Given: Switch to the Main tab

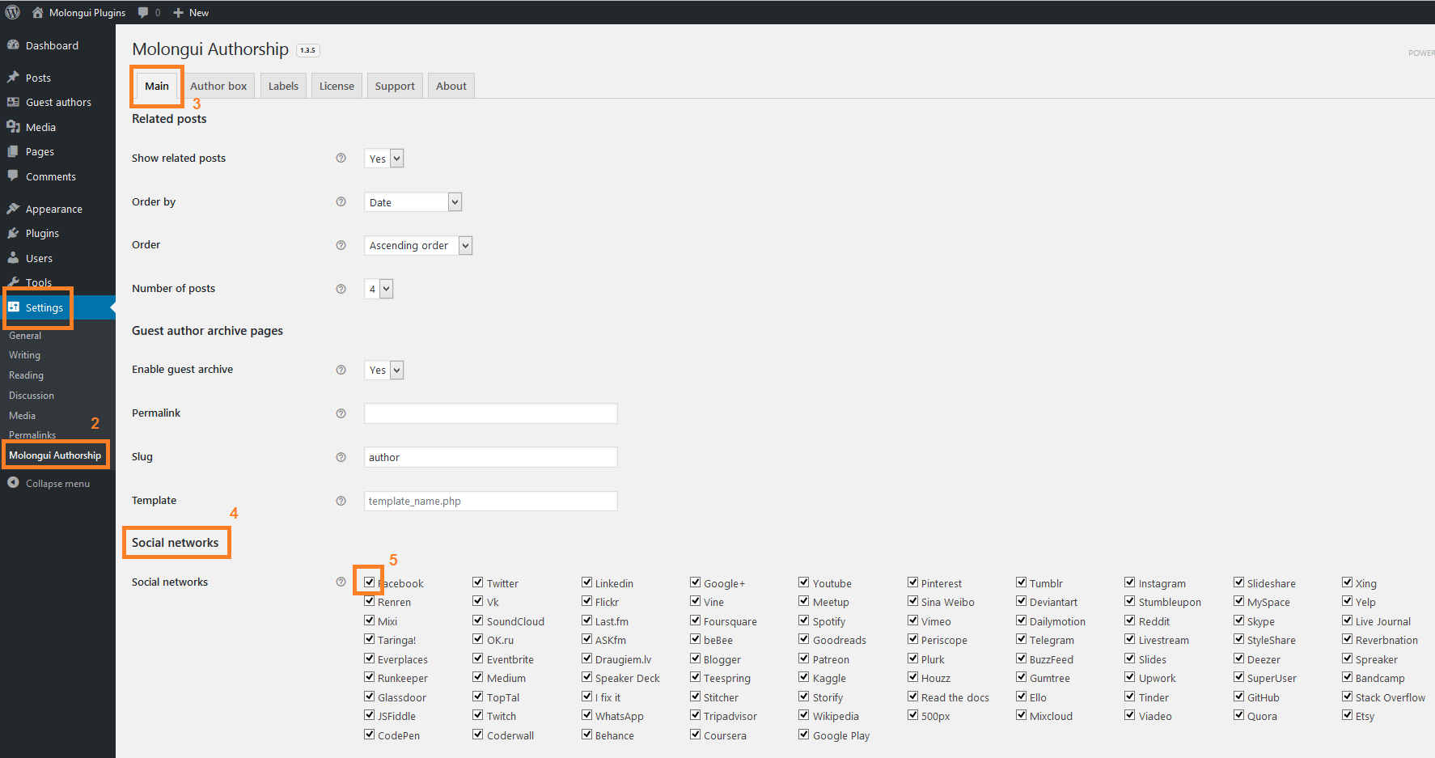Looking at the screenshot, I should pyautogui.click(x=157, y=86).
